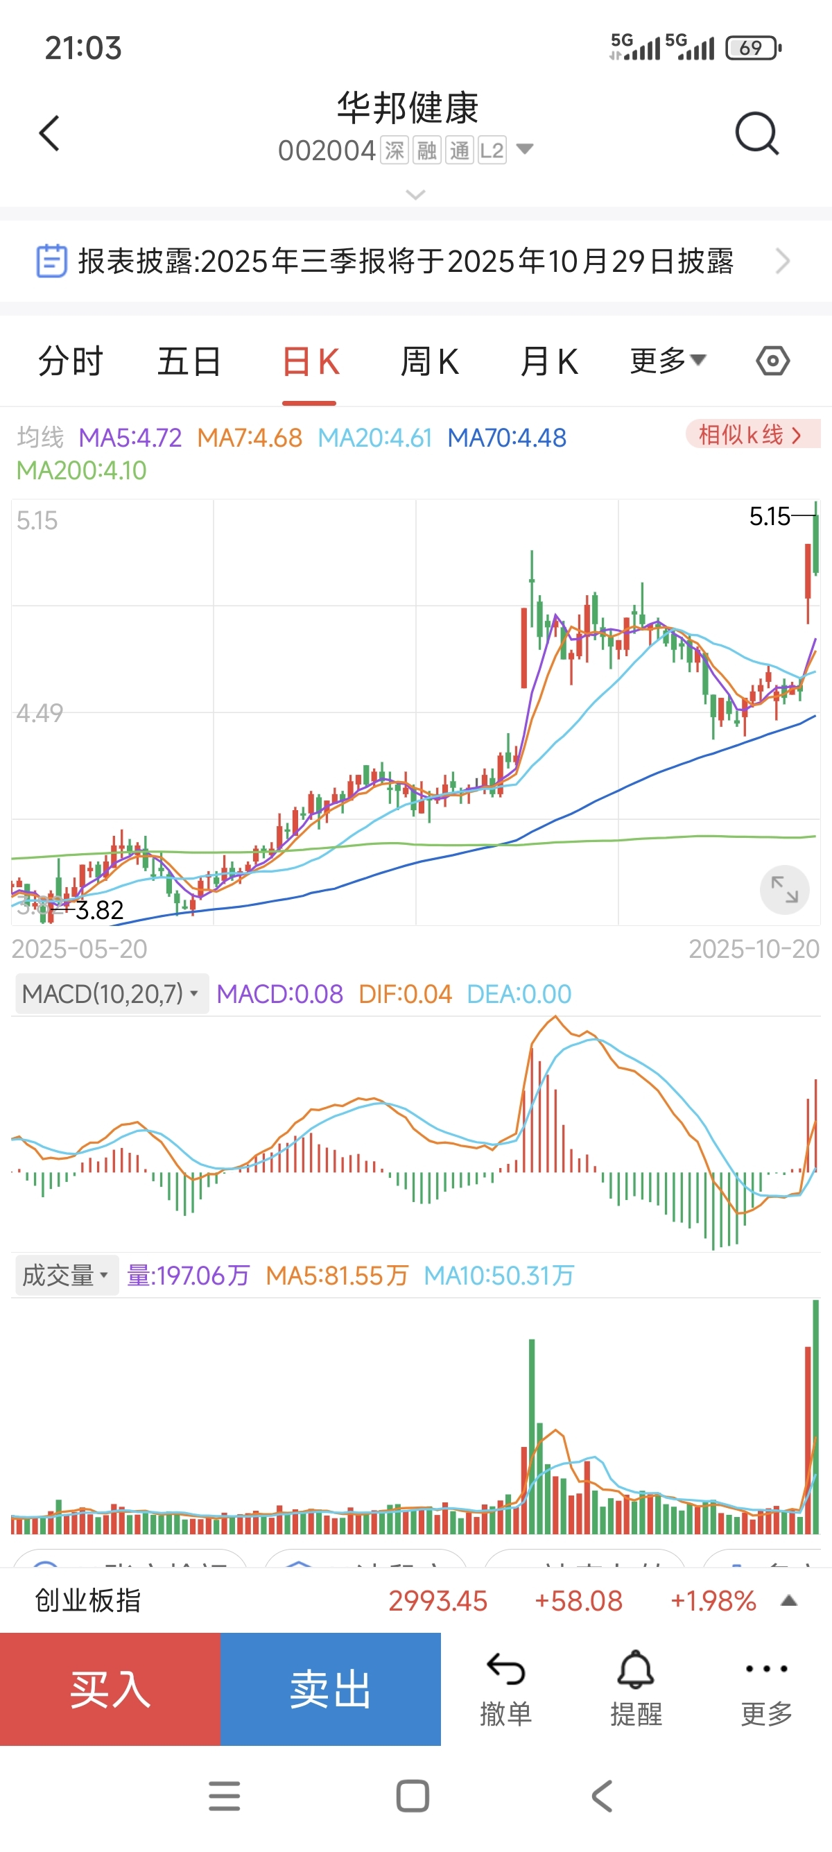Tap the 华邦健康 stock title
The width and height of the screenshot is (832, 1852).
pyautogui.click(x=408, y=108)
